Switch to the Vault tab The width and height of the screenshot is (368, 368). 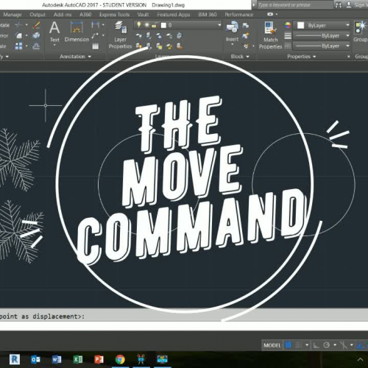point(143,15)
